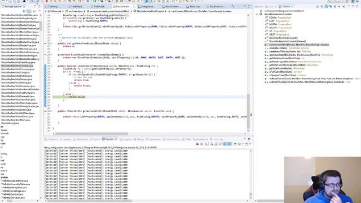Click the red Terminate icon in the main toolbar
The width and height of the screenshot is (361, 203).
47,1
